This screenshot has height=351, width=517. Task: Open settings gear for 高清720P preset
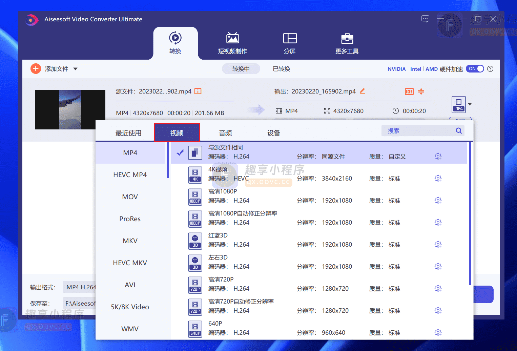coord(438,289)
